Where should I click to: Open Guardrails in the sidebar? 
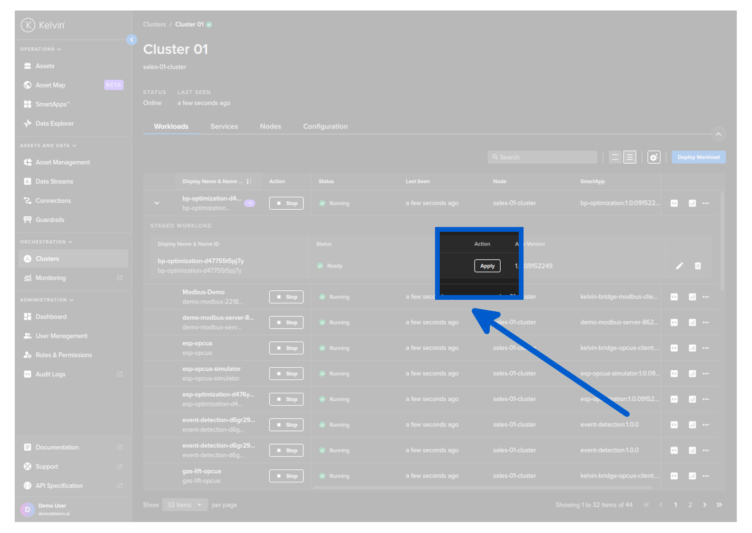tap(49, 220)
